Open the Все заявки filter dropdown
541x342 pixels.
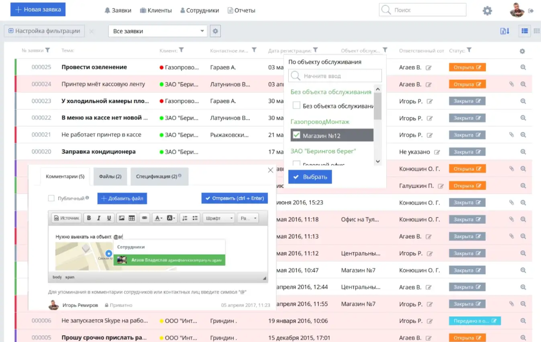point(157,31)
